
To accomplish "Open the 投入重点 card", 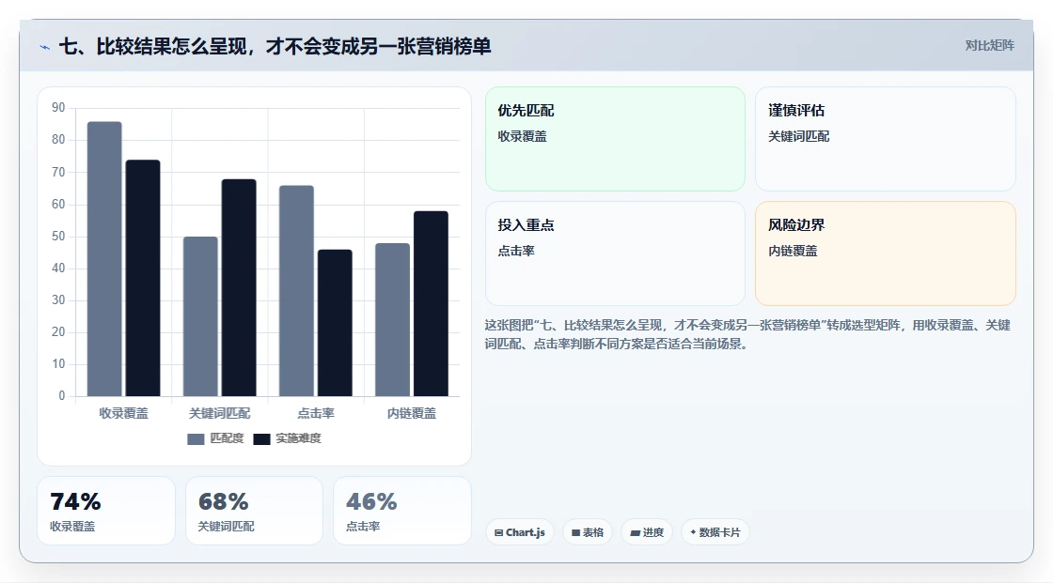I will [615, 253].
